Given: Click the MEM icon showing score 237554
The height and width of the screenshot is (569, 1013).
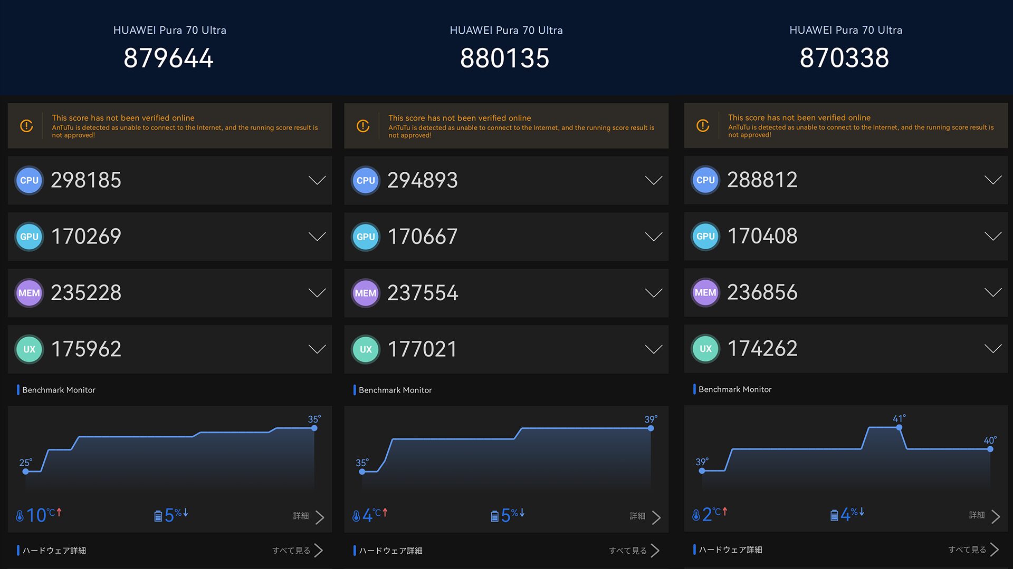Looking at the screenshot, I should pos(366,293).
